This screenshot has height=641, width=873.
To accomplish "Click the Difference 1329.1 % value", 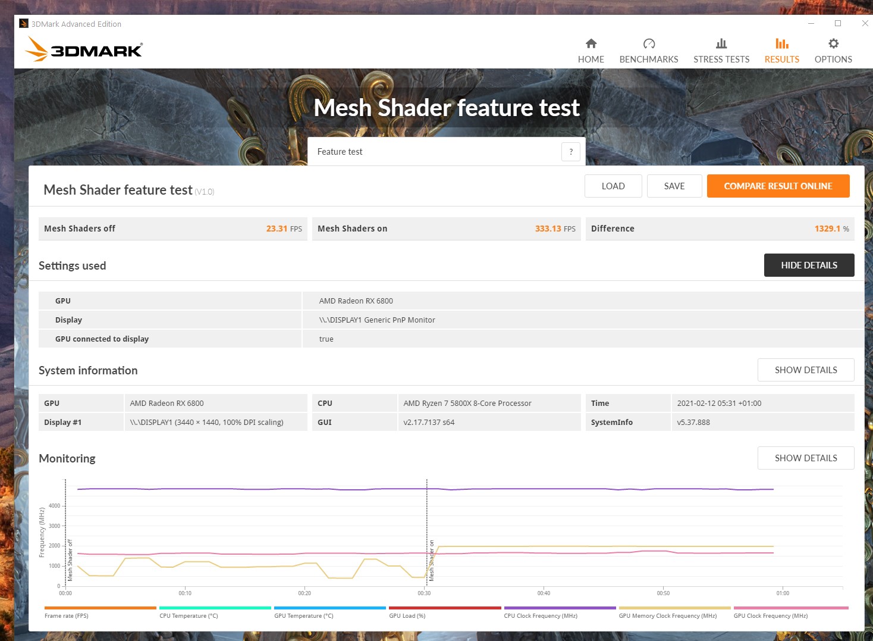I will [x=831, y=229].
